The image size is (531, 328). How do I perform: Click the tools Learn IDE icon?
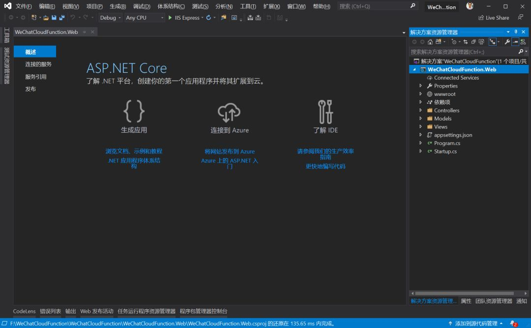pyautogui.click(x=325, y=112)
